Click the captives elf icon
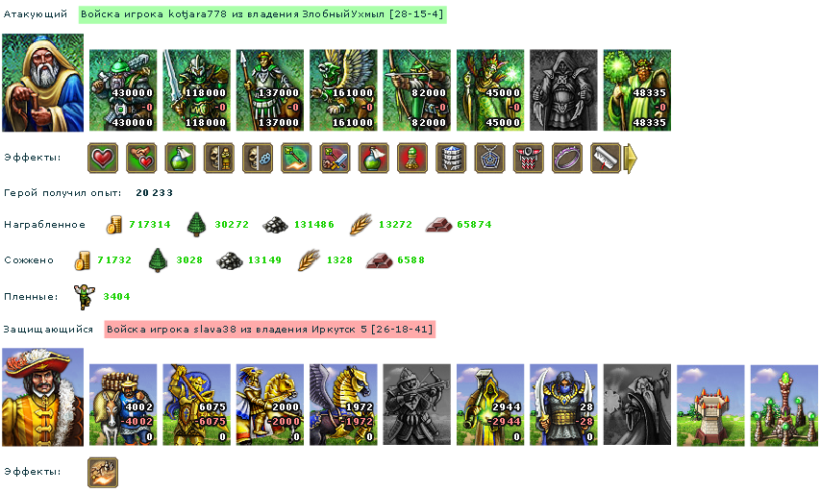Viewport: 821px width, 492px height. tap(85, 297)
